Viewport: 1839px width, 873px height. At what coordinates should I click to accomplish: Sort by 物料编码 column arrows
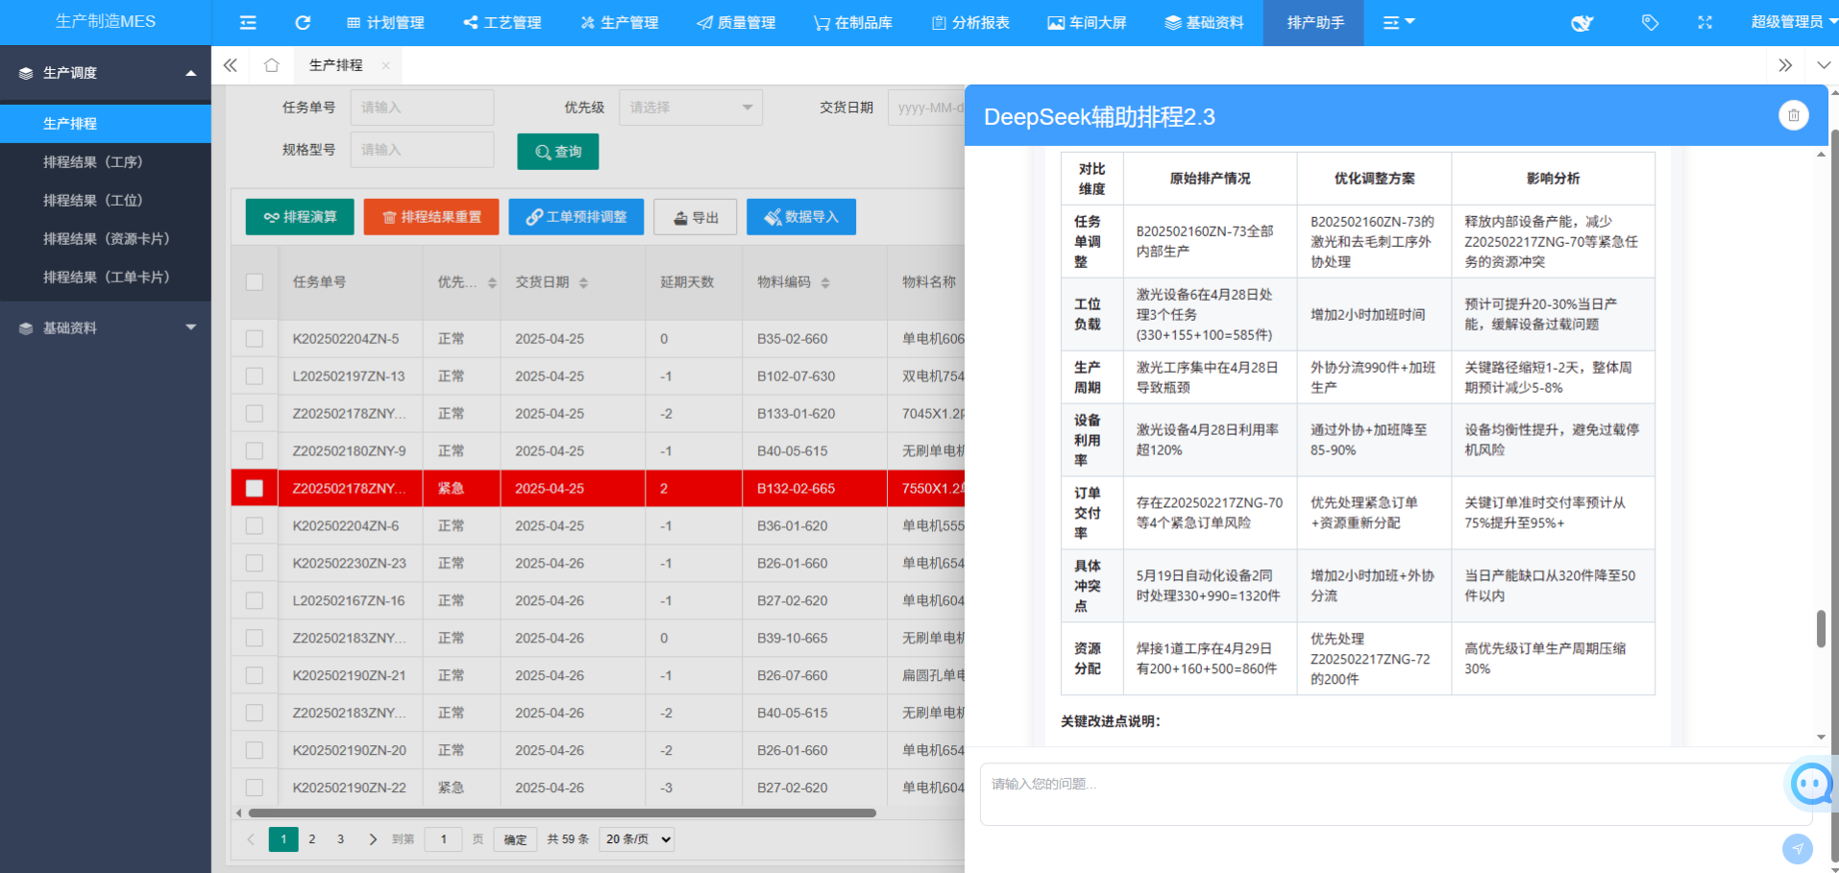[x=825, y=282]
